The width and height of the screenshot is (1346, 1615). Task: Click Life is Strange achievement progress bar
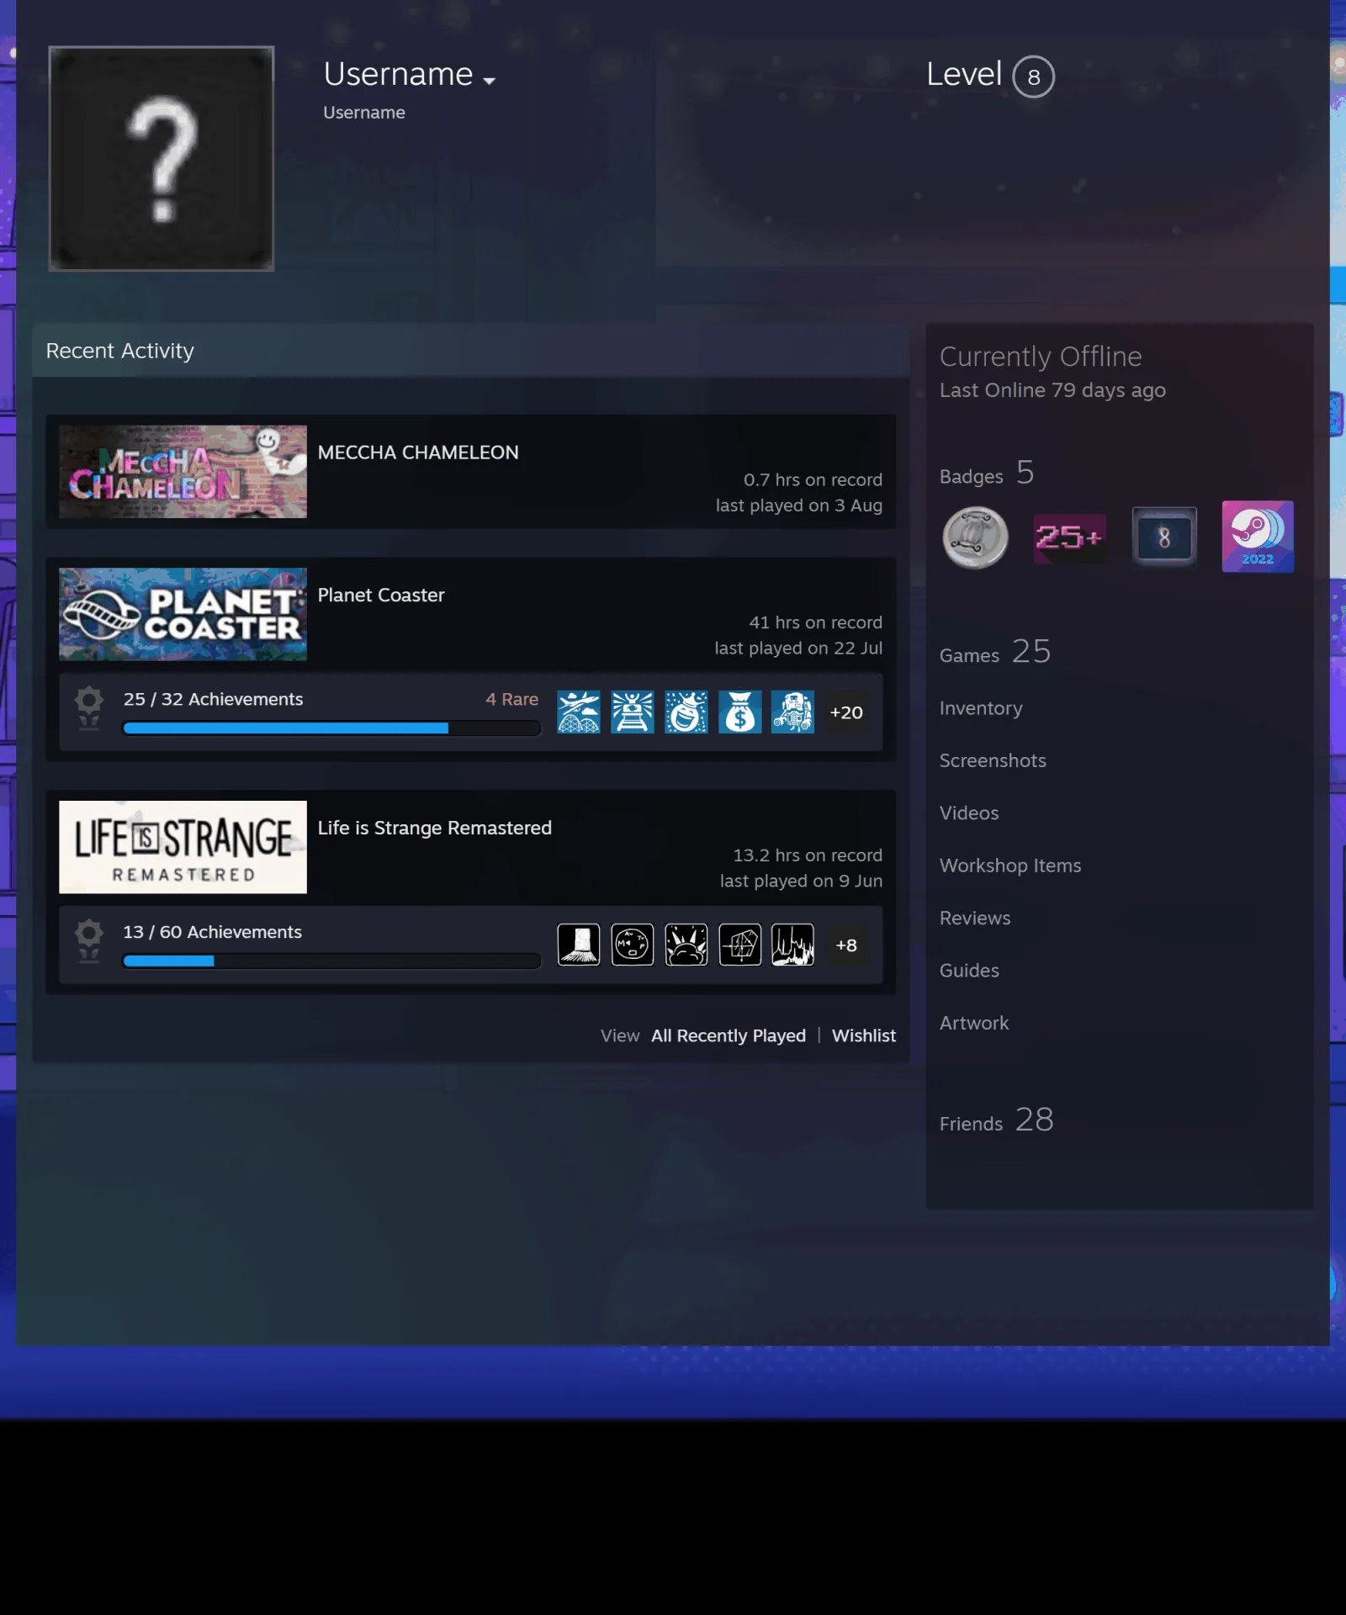point(331,961)
